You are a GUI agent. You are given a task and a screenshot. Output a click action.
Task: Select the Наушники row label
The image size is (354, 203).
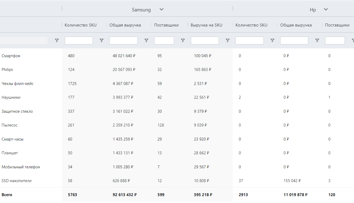point(11,97)
